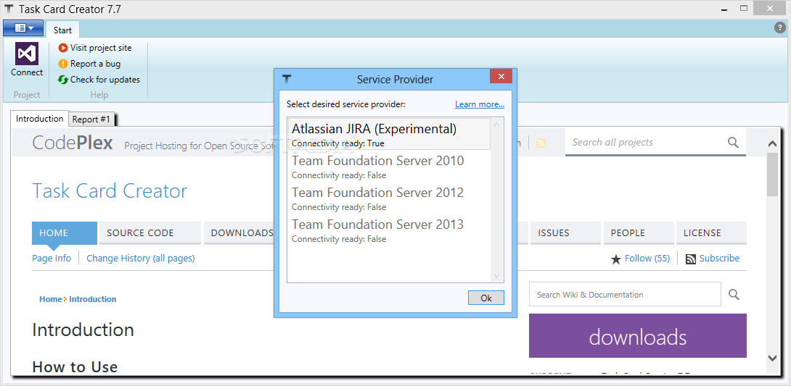The image size is (791, 386).
Task: Click the Home breadcrumb link
Action: 51,299
